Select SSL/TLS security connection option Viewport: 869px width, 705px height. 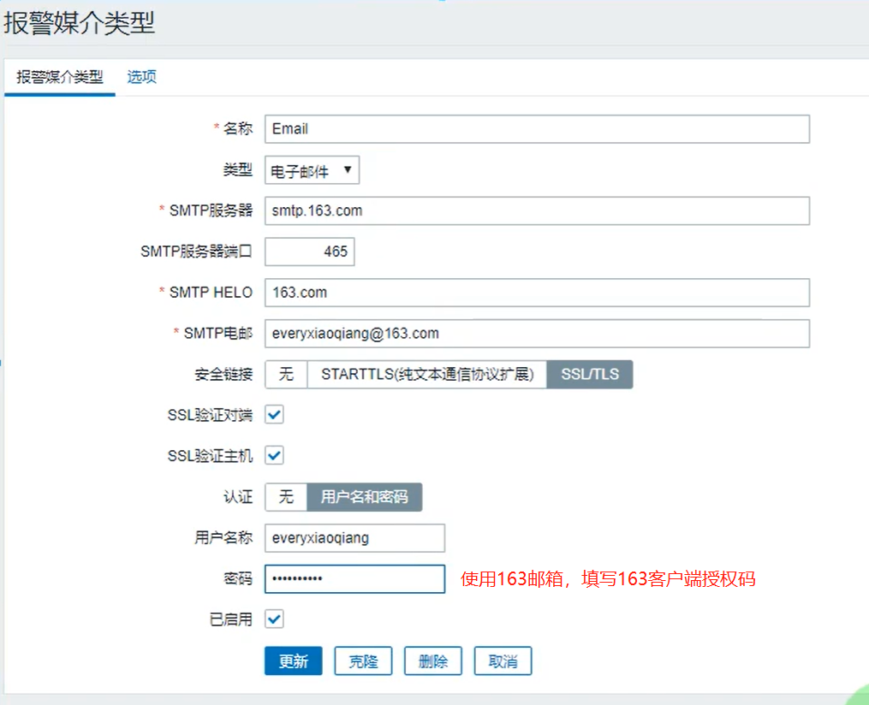[590, 375]
